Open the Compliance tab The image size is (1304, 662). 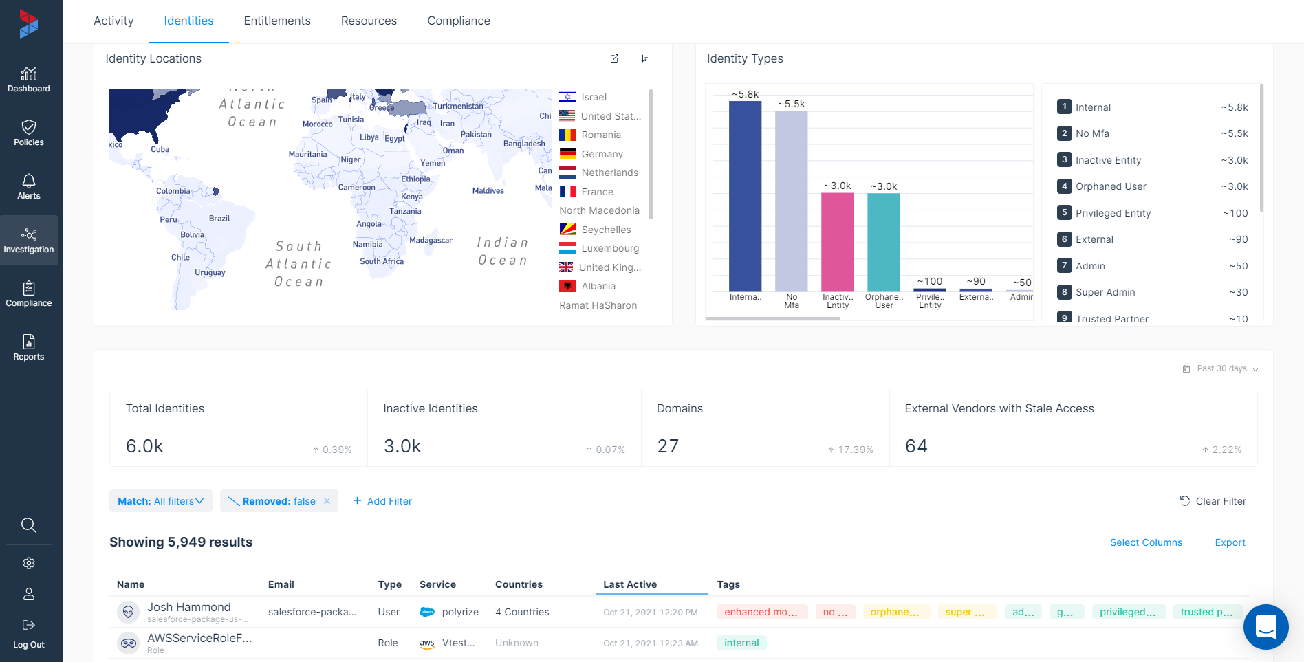coord(459,21)
